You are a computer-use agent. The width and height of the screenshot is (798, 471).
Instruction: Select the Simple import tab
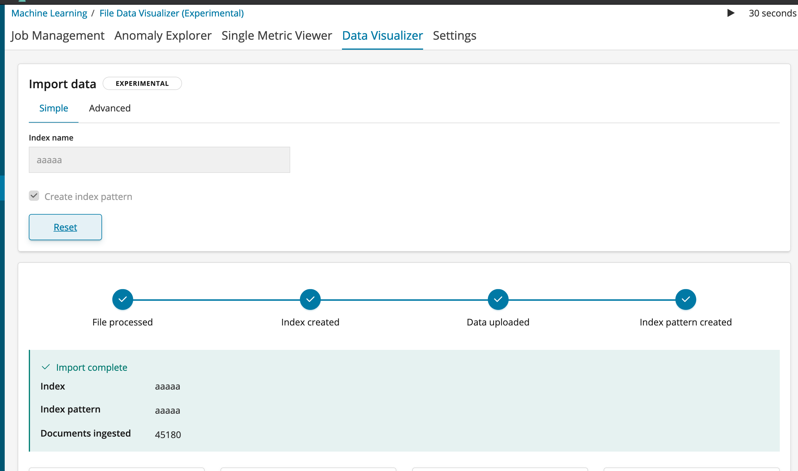[53, 108]
